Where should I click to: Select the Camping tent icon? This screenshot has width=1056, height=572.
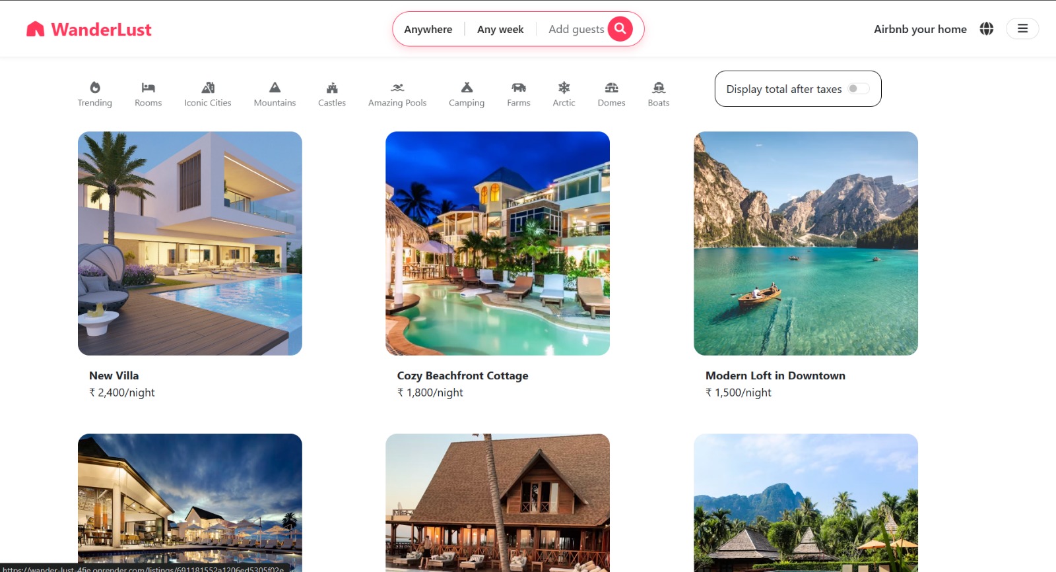[x=467, y=87]
